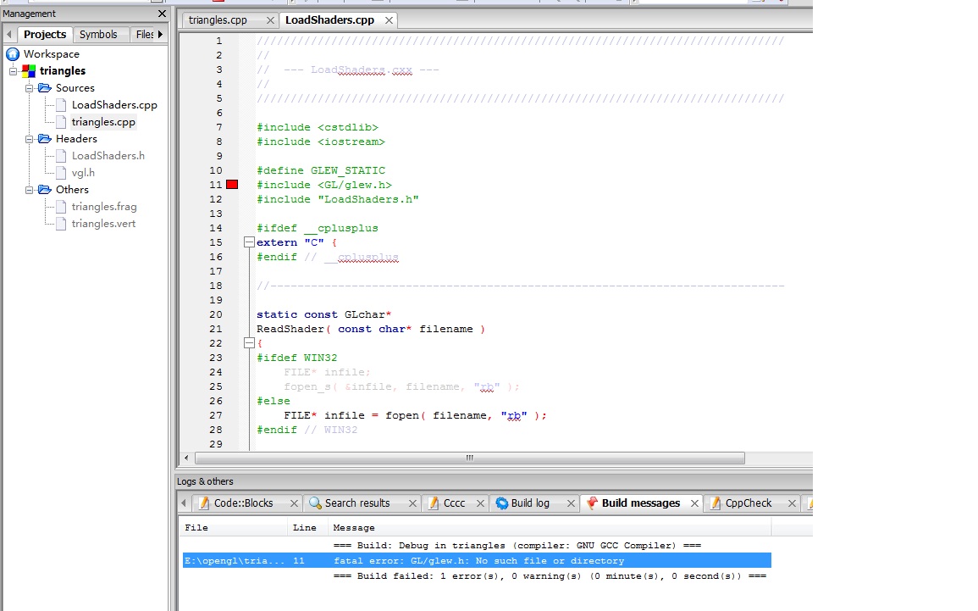
Task: Collapse the Sources folder tree node
Action: 30,88
